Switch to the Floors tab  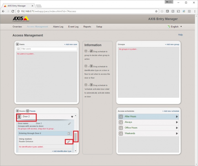[x=32, y=111]
